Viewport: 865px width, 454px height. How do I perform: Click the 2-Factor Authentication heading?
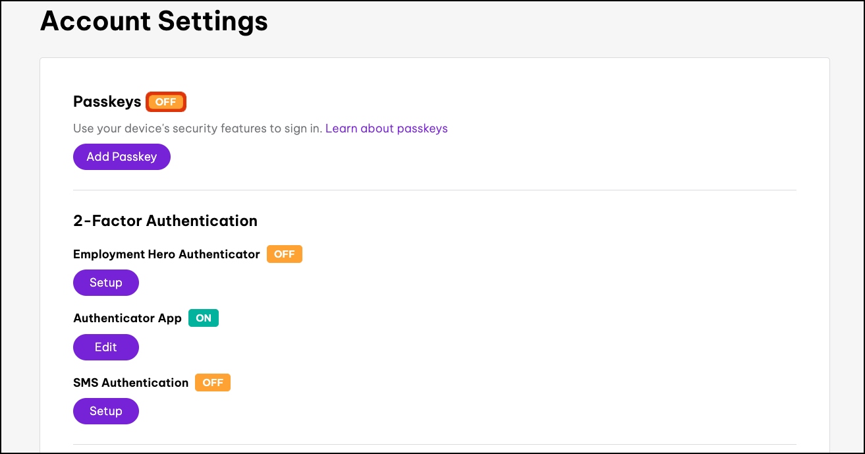pyautogui.click(x=165, y=221)
